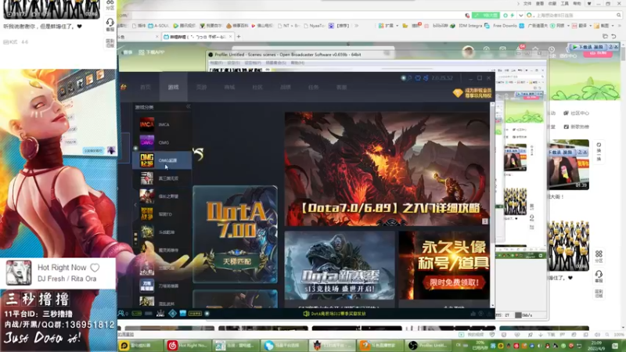Open the 收藏 menu in browser
Viewport: 626px width, 352px height.
[x=552, y=4]
